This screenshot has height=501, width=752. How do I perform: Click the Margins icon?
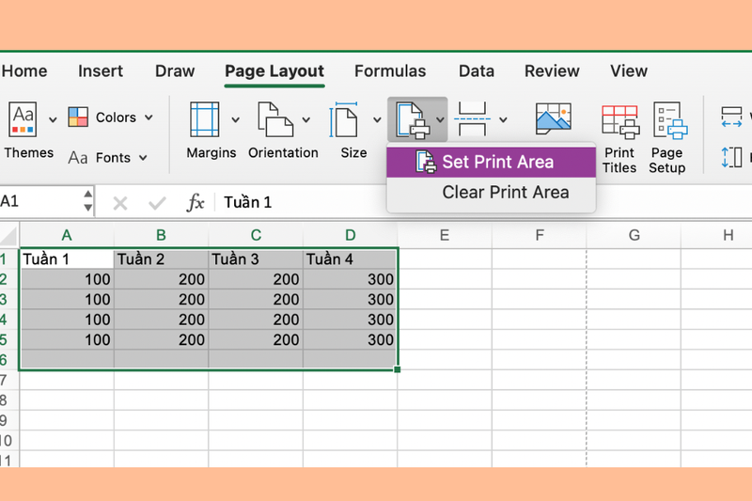(205, 119)
